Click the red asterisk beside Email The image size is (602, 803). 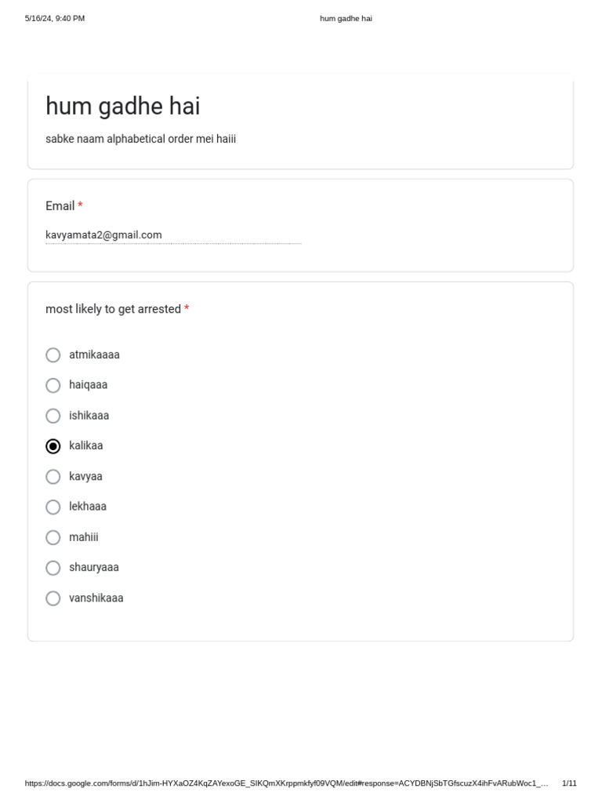(x=80, y=205)
